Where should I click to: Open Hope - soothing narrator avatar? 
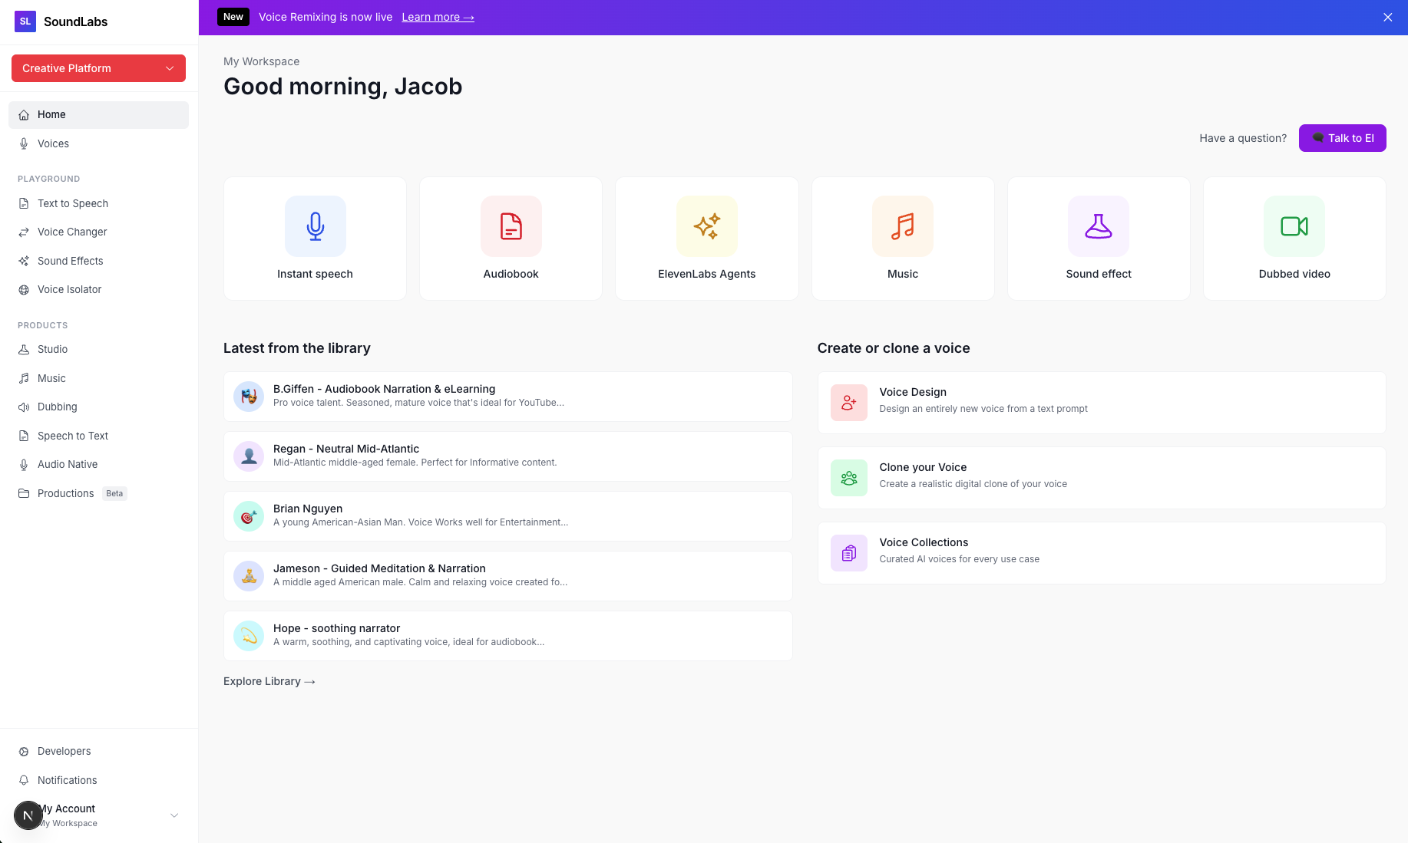pyautogui.click(x=249, y=636)
